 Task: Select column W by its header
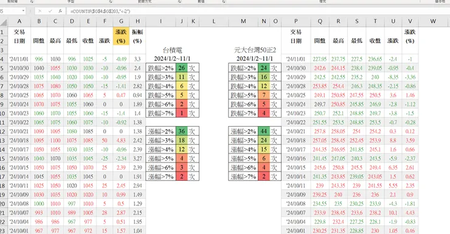point(433,21)
